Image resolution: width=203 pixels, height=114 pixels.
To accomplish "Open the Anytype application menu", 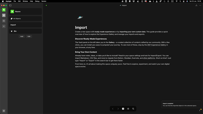I will pos(9,1).
